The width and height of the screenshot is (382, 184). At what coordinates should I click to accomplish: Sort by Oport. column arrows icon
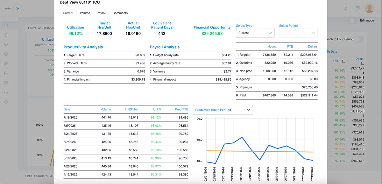tap(362, 63)
